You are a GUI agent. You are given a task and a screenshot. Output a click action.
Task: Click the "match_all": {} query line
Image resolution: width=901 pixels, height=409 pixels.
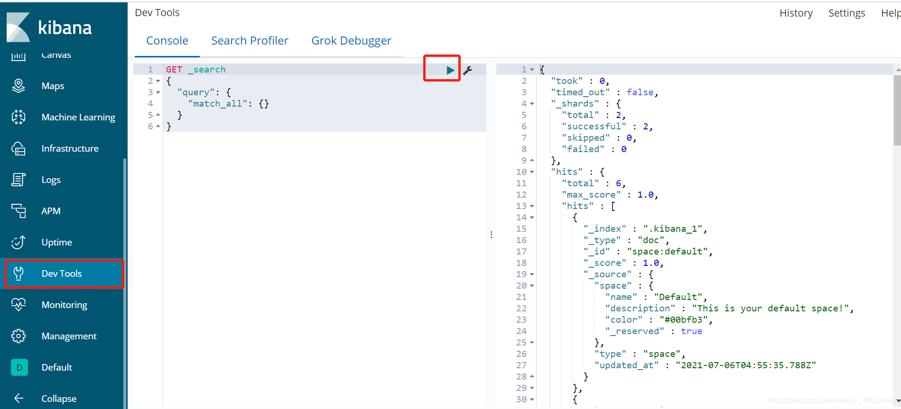(229, 104)
